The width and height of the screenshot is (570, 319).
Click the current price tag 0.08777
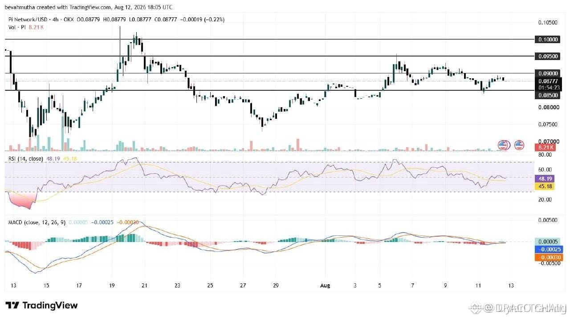pos(547,81)
